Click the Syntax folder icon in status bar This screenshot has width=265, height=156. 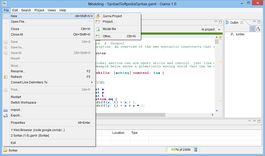click(x=5, y=150)
